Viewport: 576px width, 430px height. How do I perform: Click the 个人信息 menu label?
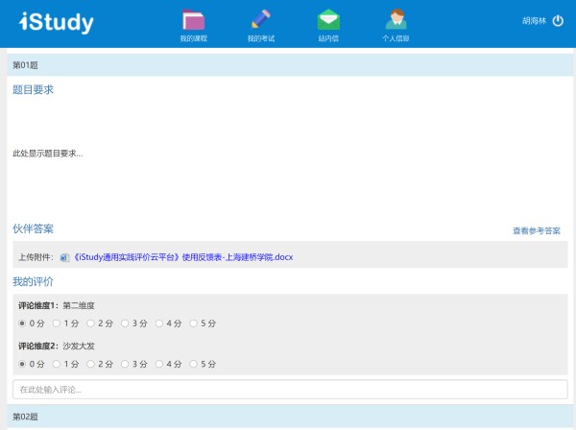[396, 38]
